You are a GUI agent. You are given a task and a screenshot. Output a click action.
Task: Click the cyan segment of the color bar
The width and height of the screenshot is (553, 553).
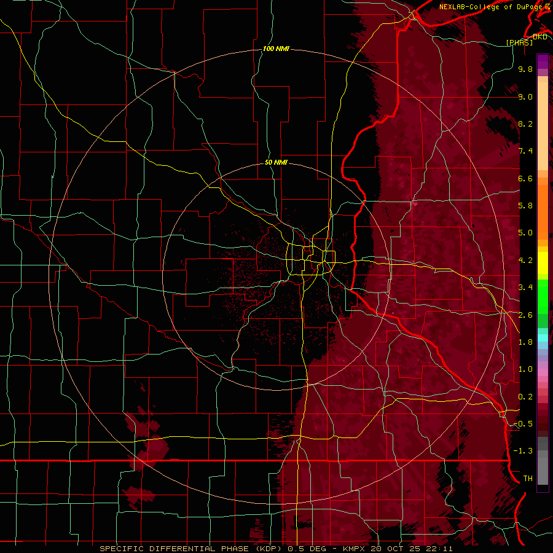point(543,338)
